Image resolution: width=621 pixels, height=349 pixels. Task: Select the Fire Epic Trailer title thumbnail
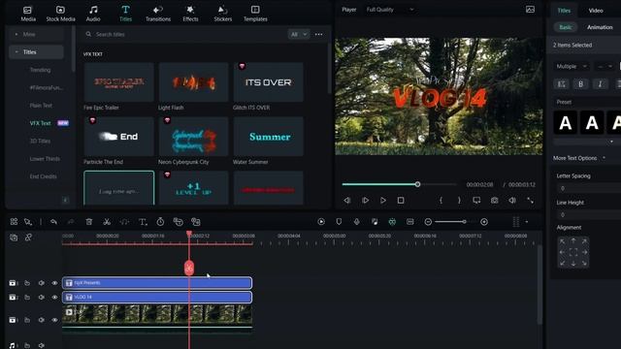point(118,81)
